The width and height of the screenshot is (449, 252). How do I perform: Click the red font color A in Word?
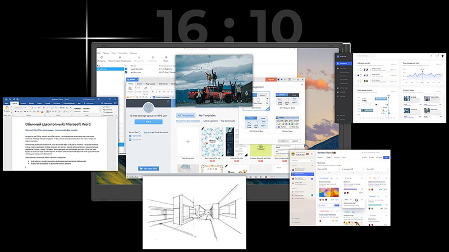42,112
